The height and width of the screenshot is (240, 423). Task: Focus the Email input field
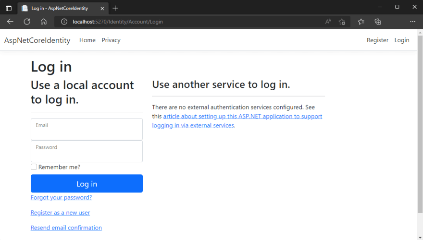(x=87, y=129)
